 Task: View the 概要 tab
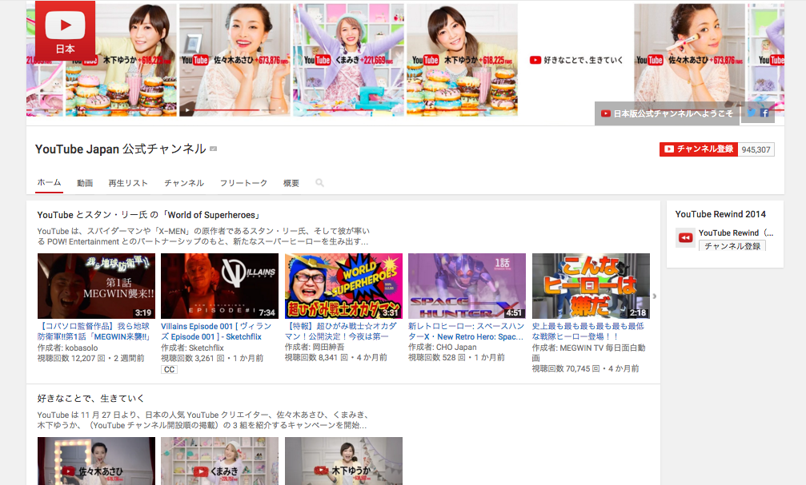point(291,183)
